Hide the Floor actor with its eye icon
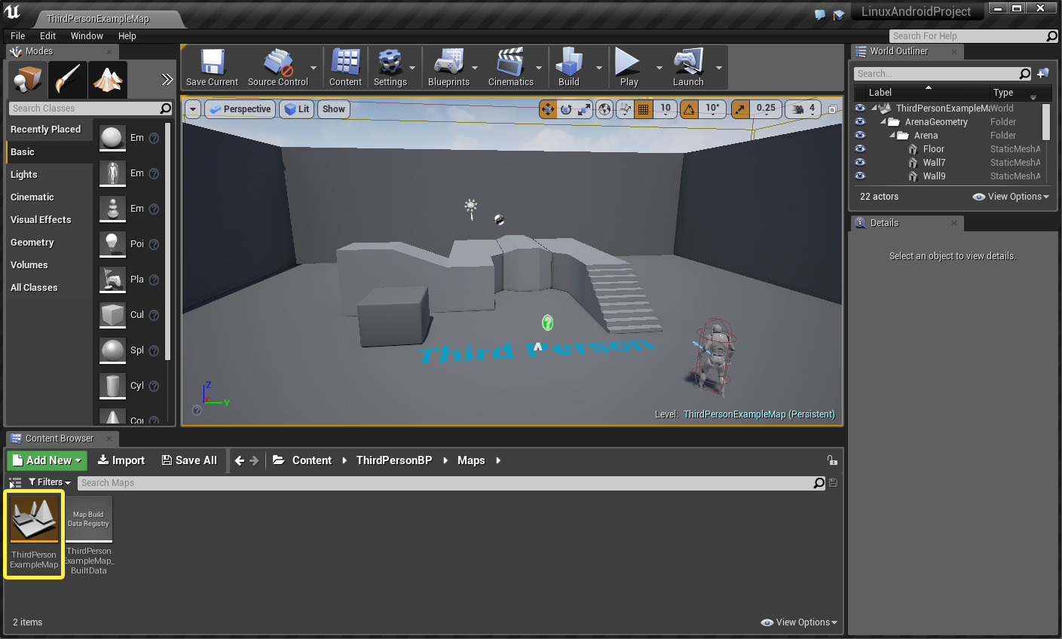 tap(860, 149)
